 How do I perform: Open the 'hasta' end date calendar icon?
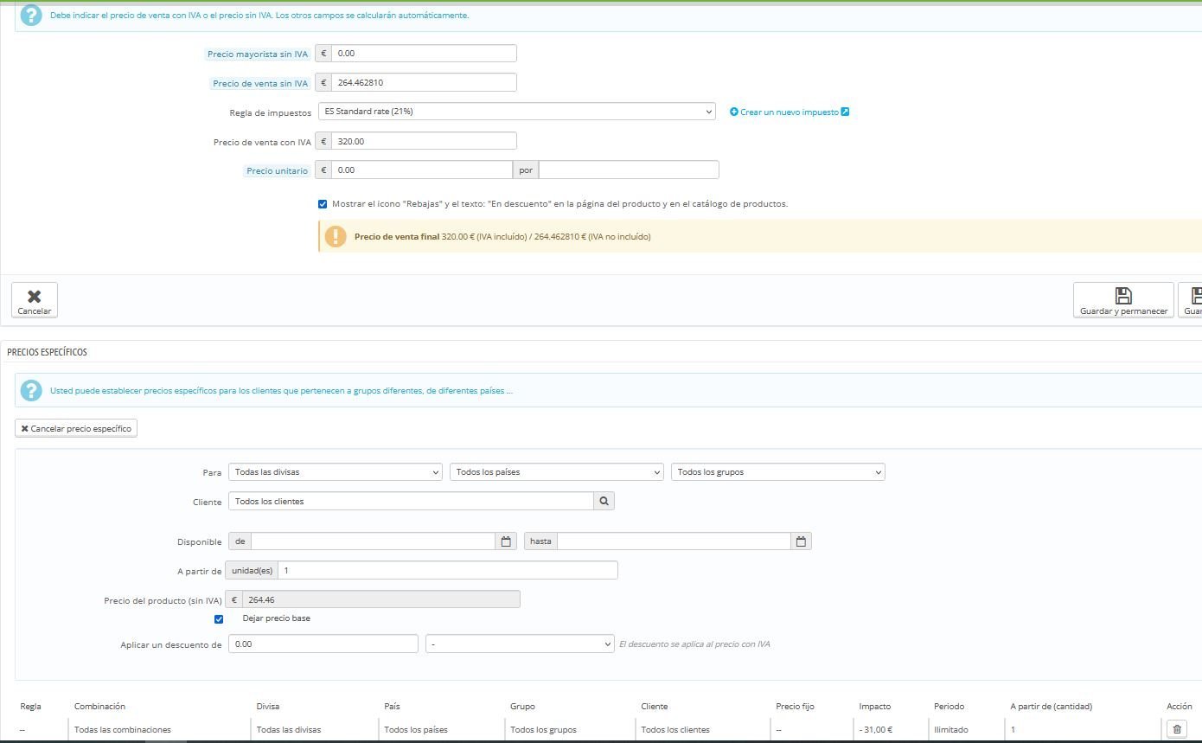click(801, 541)
